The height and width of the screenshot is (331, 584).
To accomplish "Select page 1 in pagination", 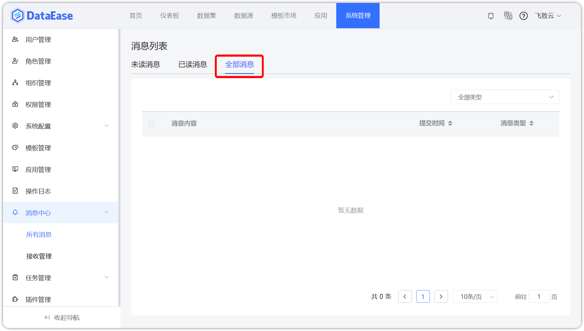I will click(x=423, y=297).
